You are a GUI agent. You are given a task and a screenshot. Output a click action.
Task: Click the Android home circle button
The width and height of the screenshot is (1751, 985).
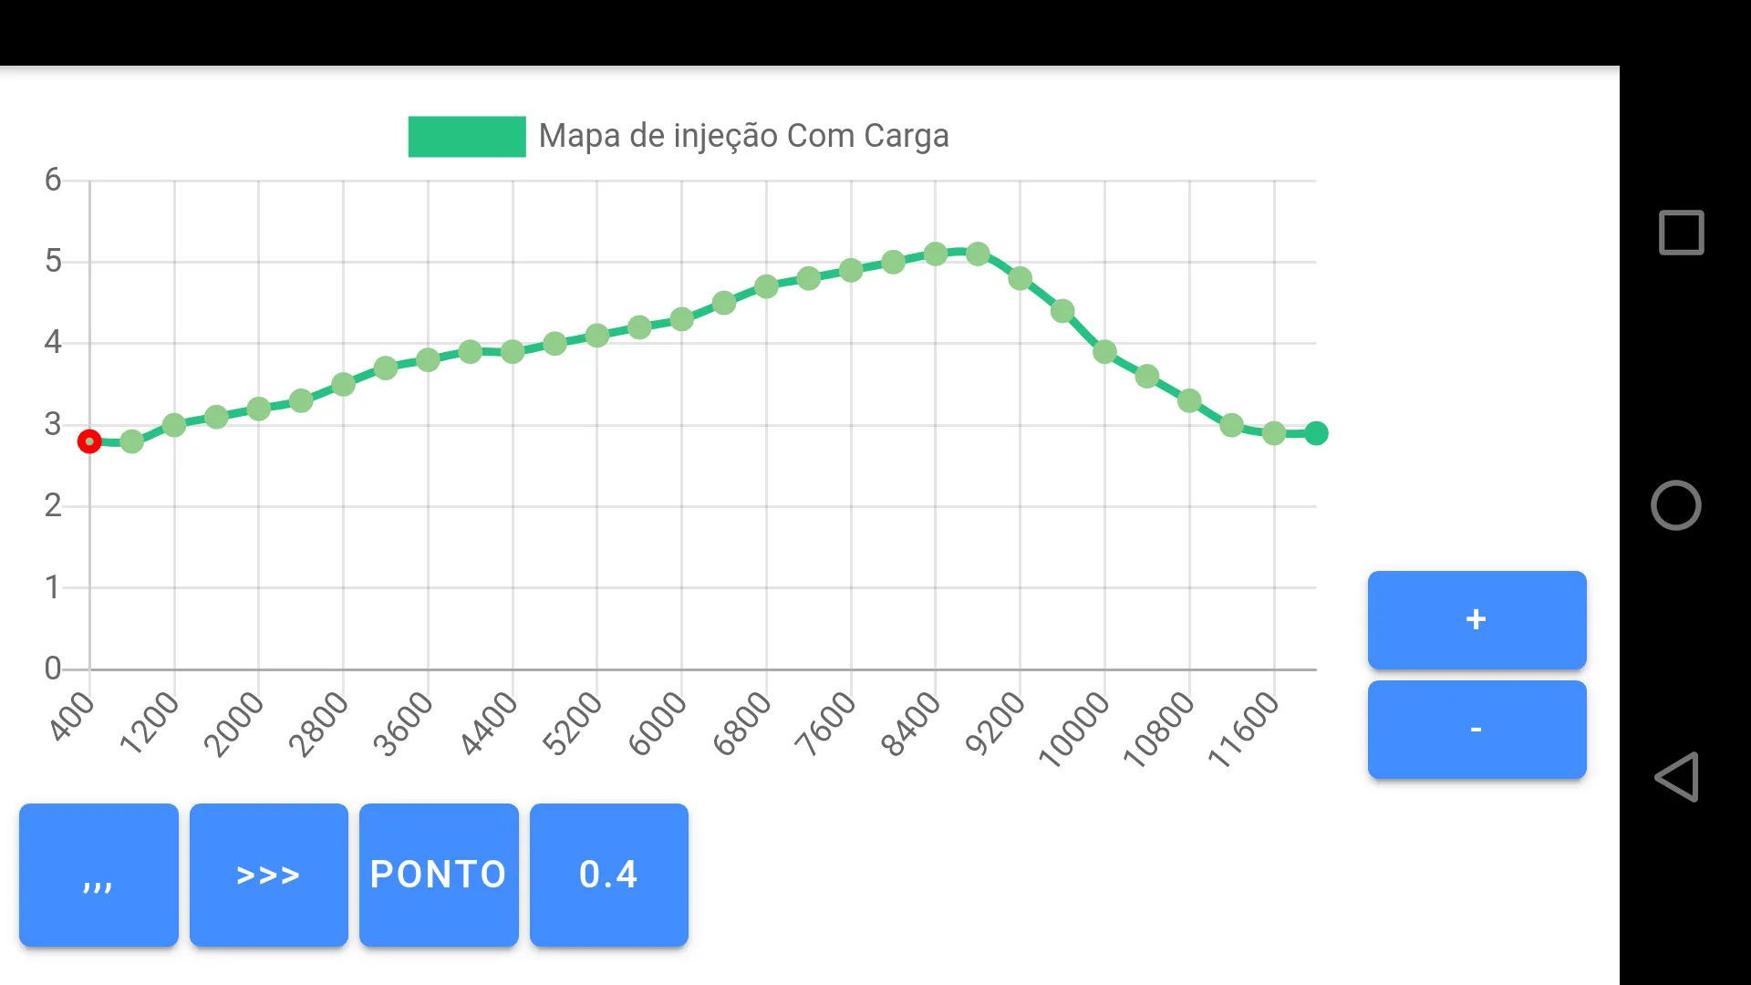tap(1678, 504)
